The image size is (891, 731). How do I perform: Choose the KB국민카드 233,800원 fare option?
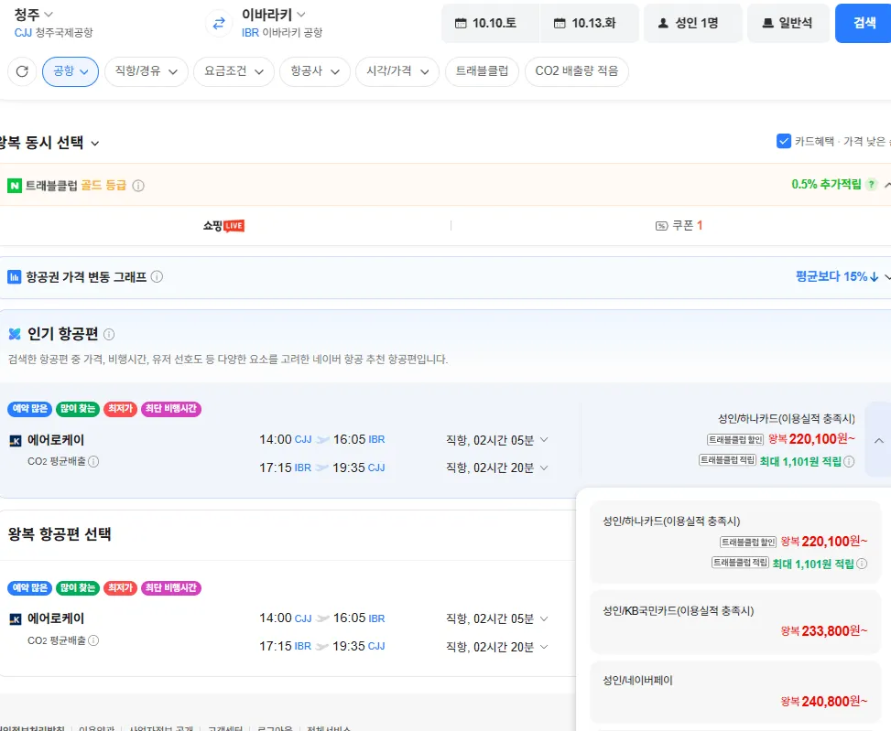tap(735, 622)
